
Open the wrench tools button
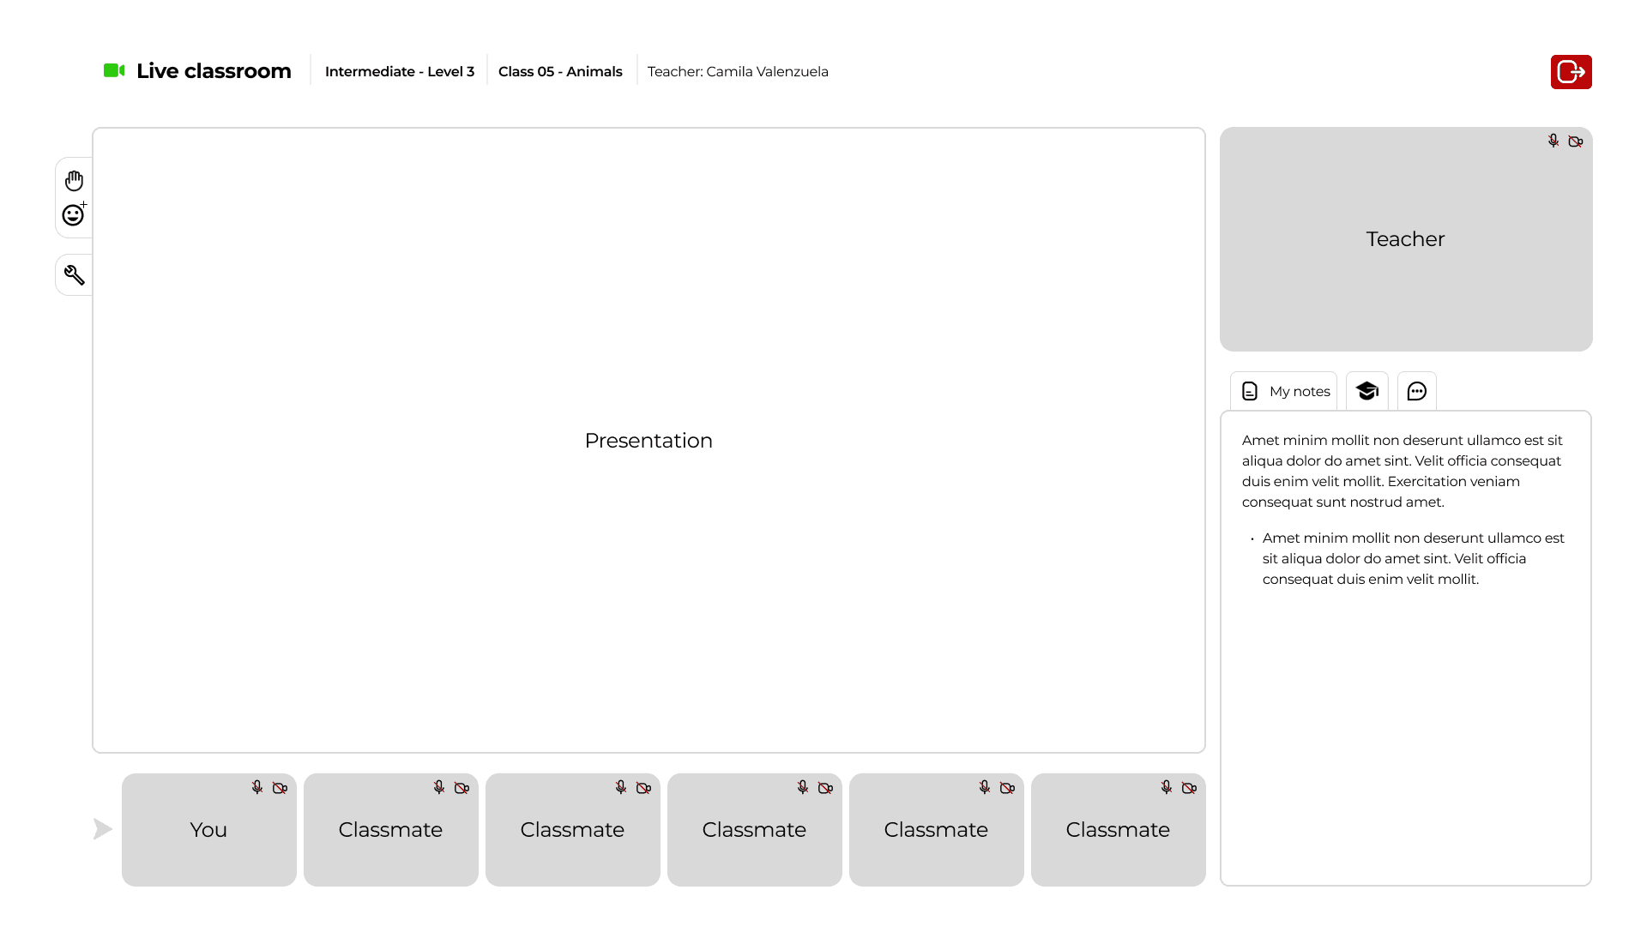coord(74,274)
